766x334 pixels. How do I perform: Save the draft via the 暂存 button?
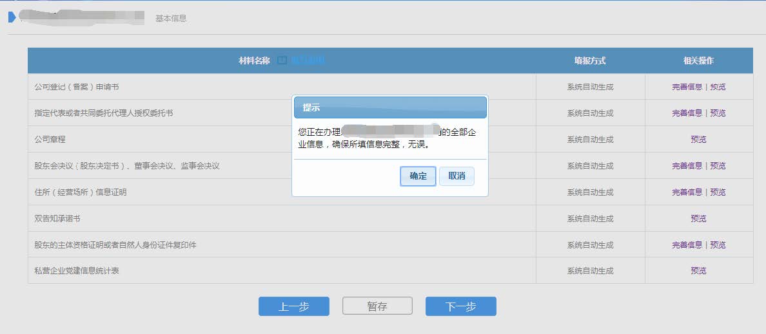click(x=377, y=306)
